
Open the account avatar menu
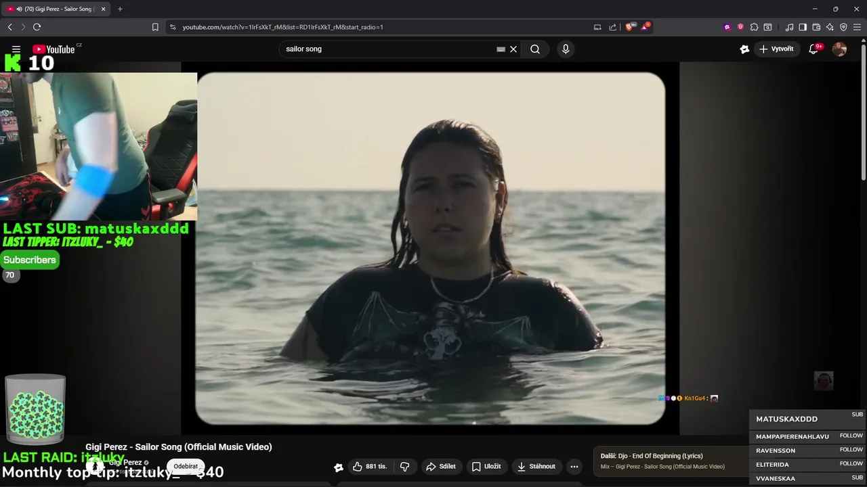(x=839, y=49)
